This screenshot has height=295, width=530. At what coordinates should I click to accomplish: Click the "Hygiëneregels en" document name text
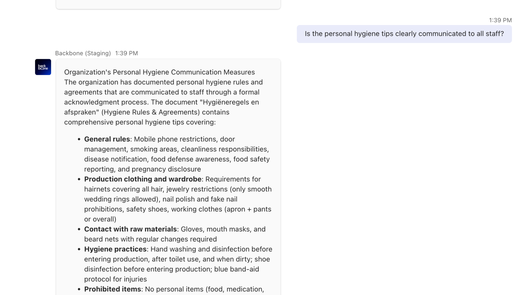pyautogui.click(x=231, y=102)
